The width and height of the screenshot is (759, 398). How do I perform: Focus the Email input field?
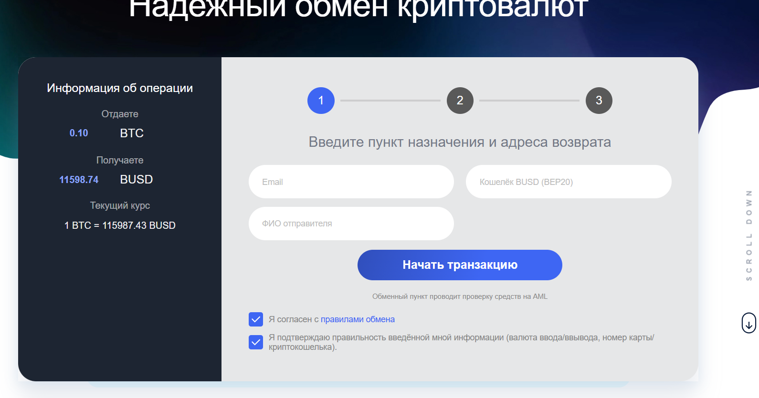[351, 182]
